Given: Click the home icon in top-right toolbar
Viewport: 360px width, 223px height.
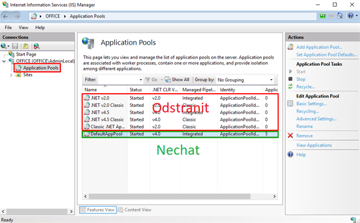Looking at the screenshot, I should [340, 16].
